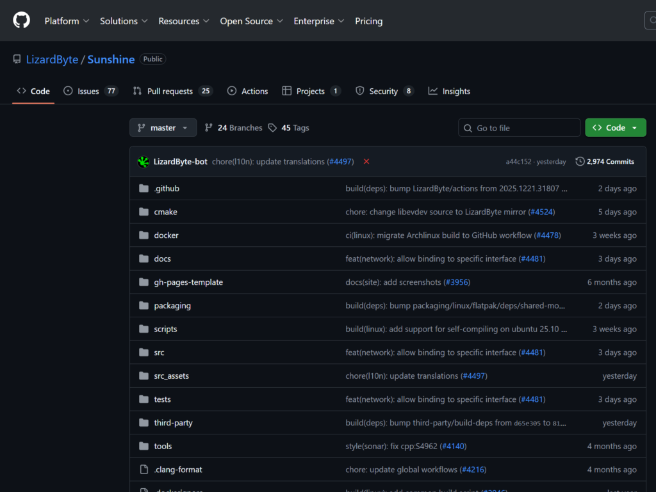This screenshot has width=656, height=492.
Task: Open the Actions tab
Action: [247, 91]
